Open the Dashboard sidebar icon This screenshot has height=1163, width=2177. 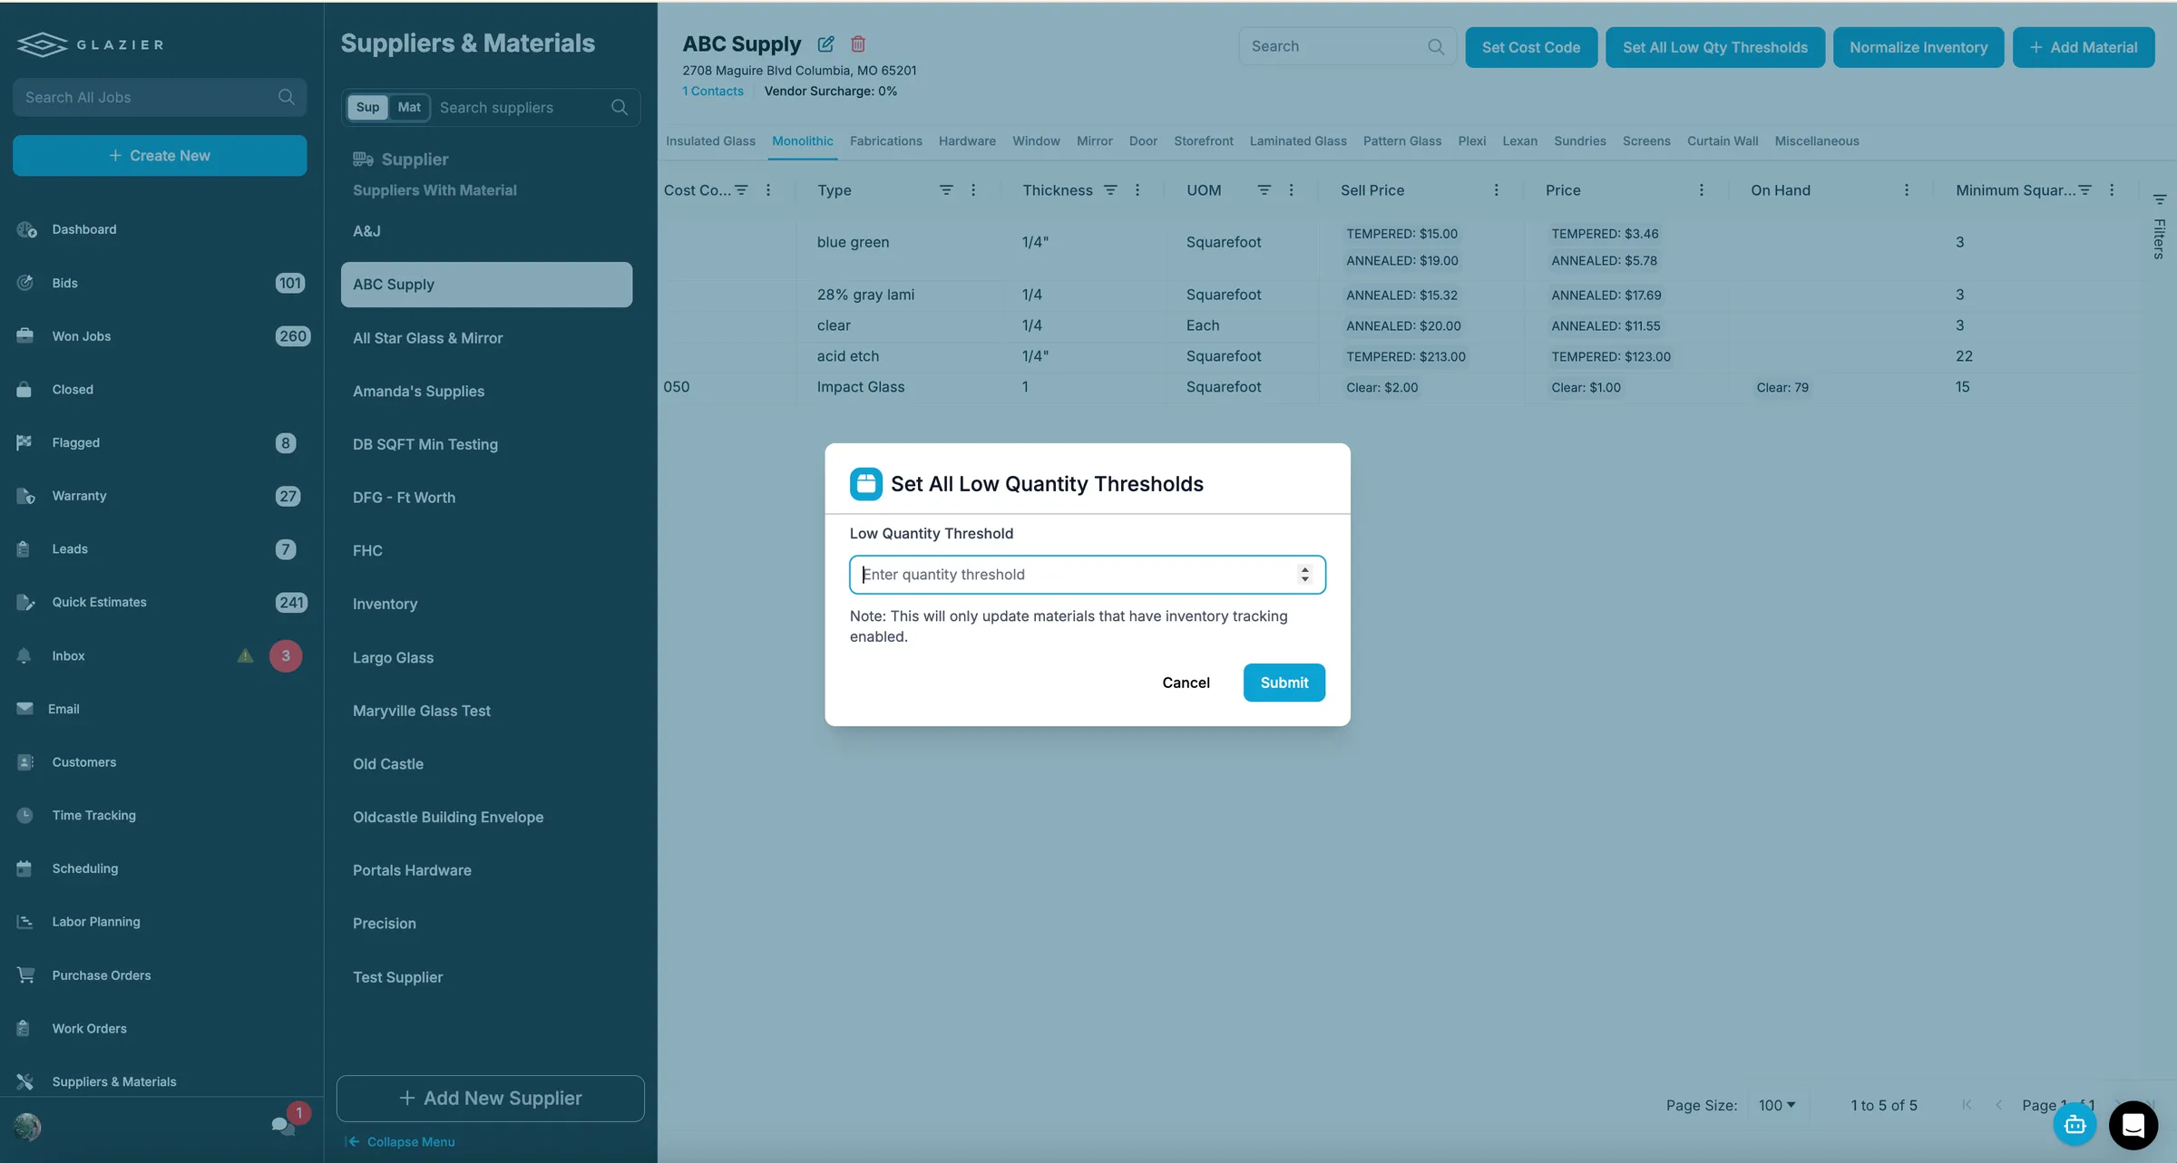click(26, 229)
